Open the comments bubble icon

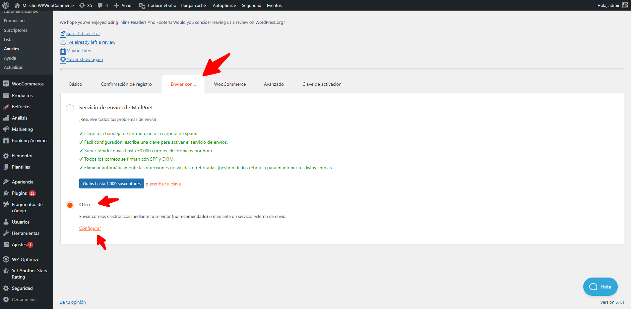100,5
